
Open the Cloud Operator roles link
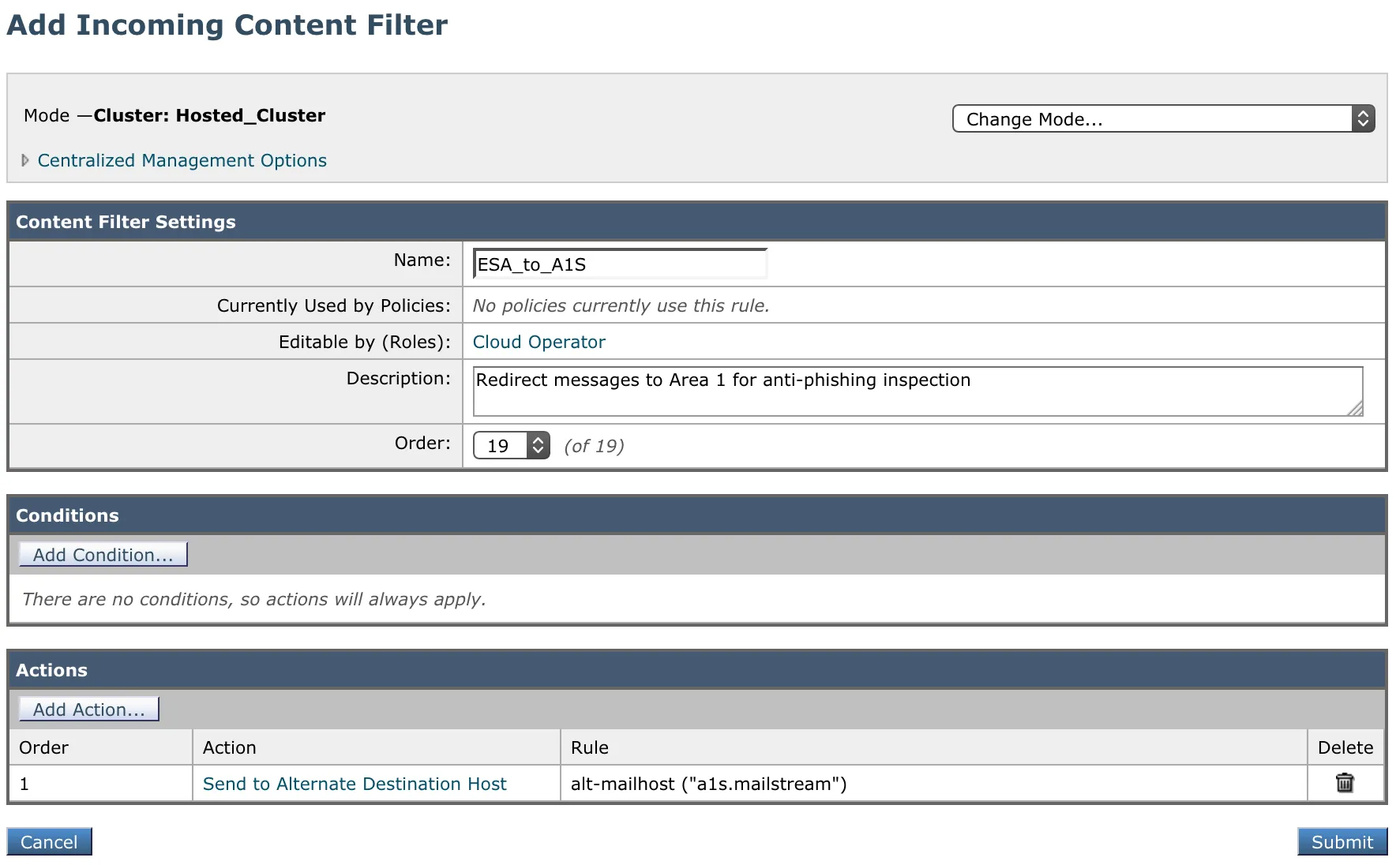pyautogui.click(x=539, y=342)
